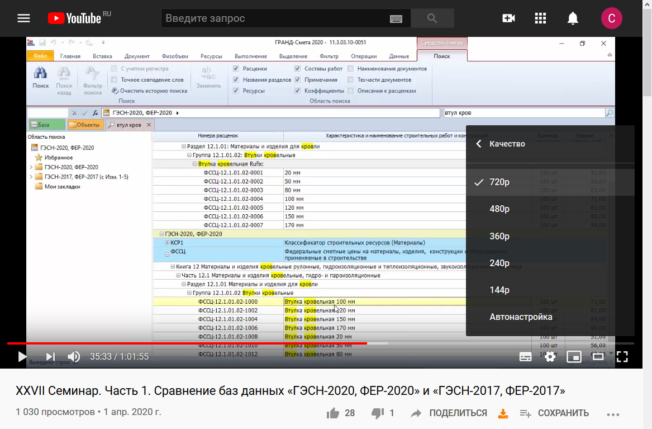652x429 pixels.
Task: Open the YouTube apps grid
Action: (x=540, y=18)
